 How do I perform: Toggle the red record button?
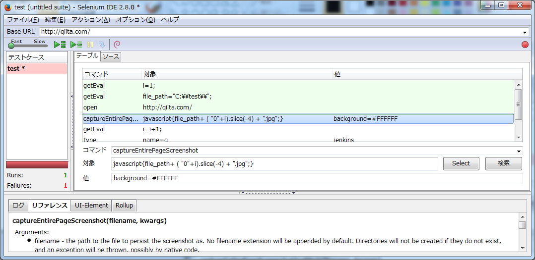525,45
